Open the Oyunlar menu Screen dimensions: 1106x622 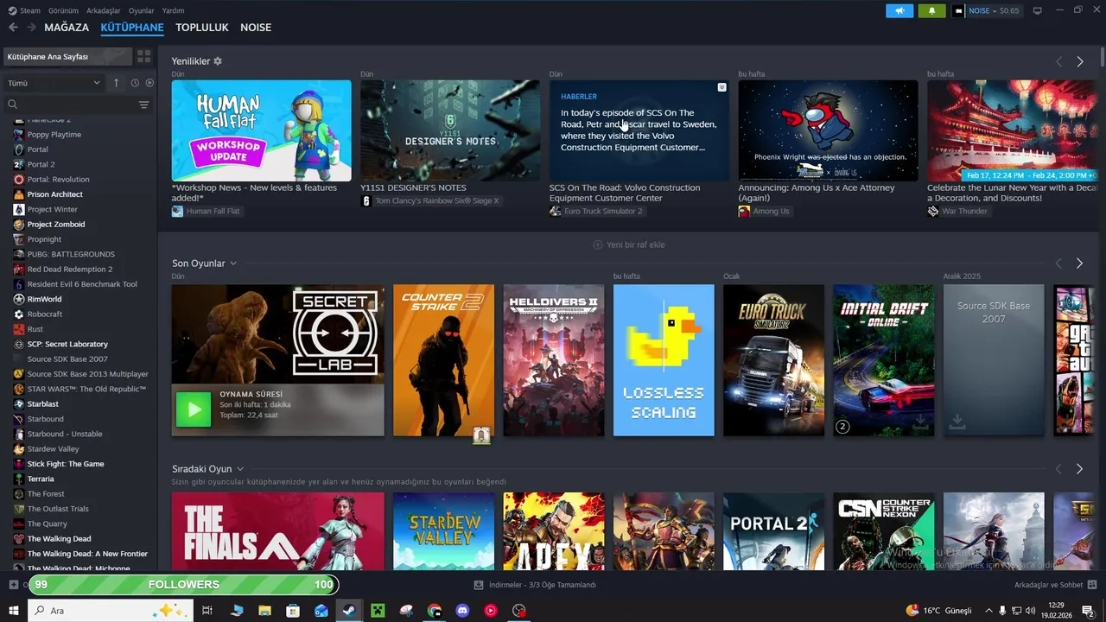tap(142, 10)
